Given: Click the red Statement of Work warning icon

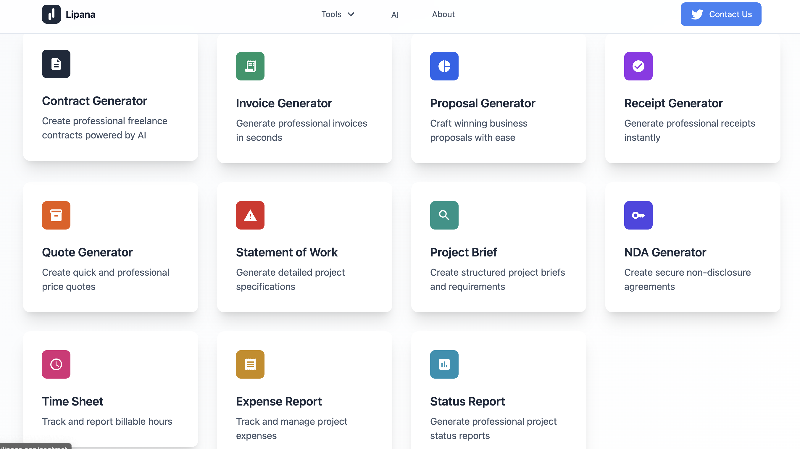Looking at the screenshot, I should tap(250, 215).
